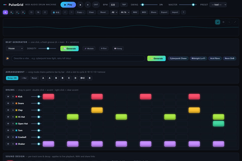
Task: Solo the Open Hat track
Action: [13, 124]
